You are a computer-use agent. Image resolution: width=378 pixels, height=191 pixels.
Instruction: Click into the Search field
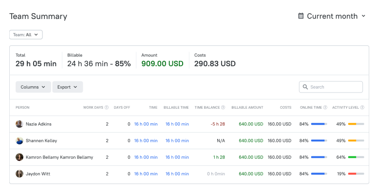[331, 87]
